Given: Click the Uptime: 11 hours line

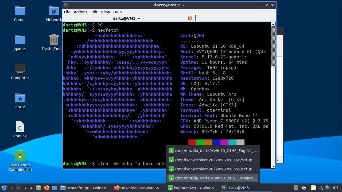Looking at the screenshot, I should pyautogui.click(x=214, y=62).
